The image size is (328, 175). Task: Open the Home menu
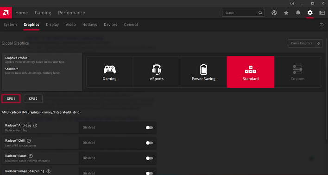pyautogui.click(x=22, y=13)
